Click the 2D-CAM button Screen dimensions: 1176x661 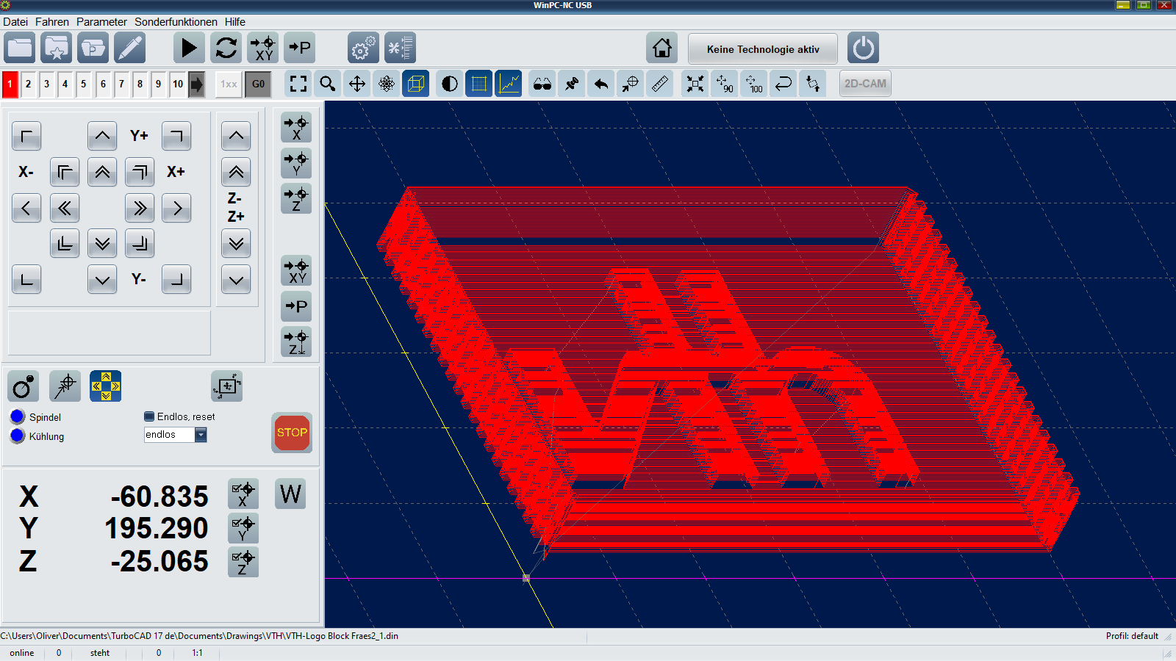pos(865,84)
